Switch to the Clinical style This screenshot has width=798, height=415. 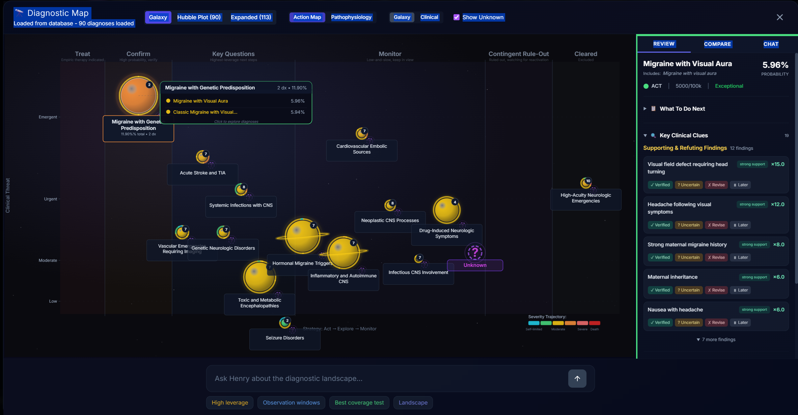click(x=429, y=17)
